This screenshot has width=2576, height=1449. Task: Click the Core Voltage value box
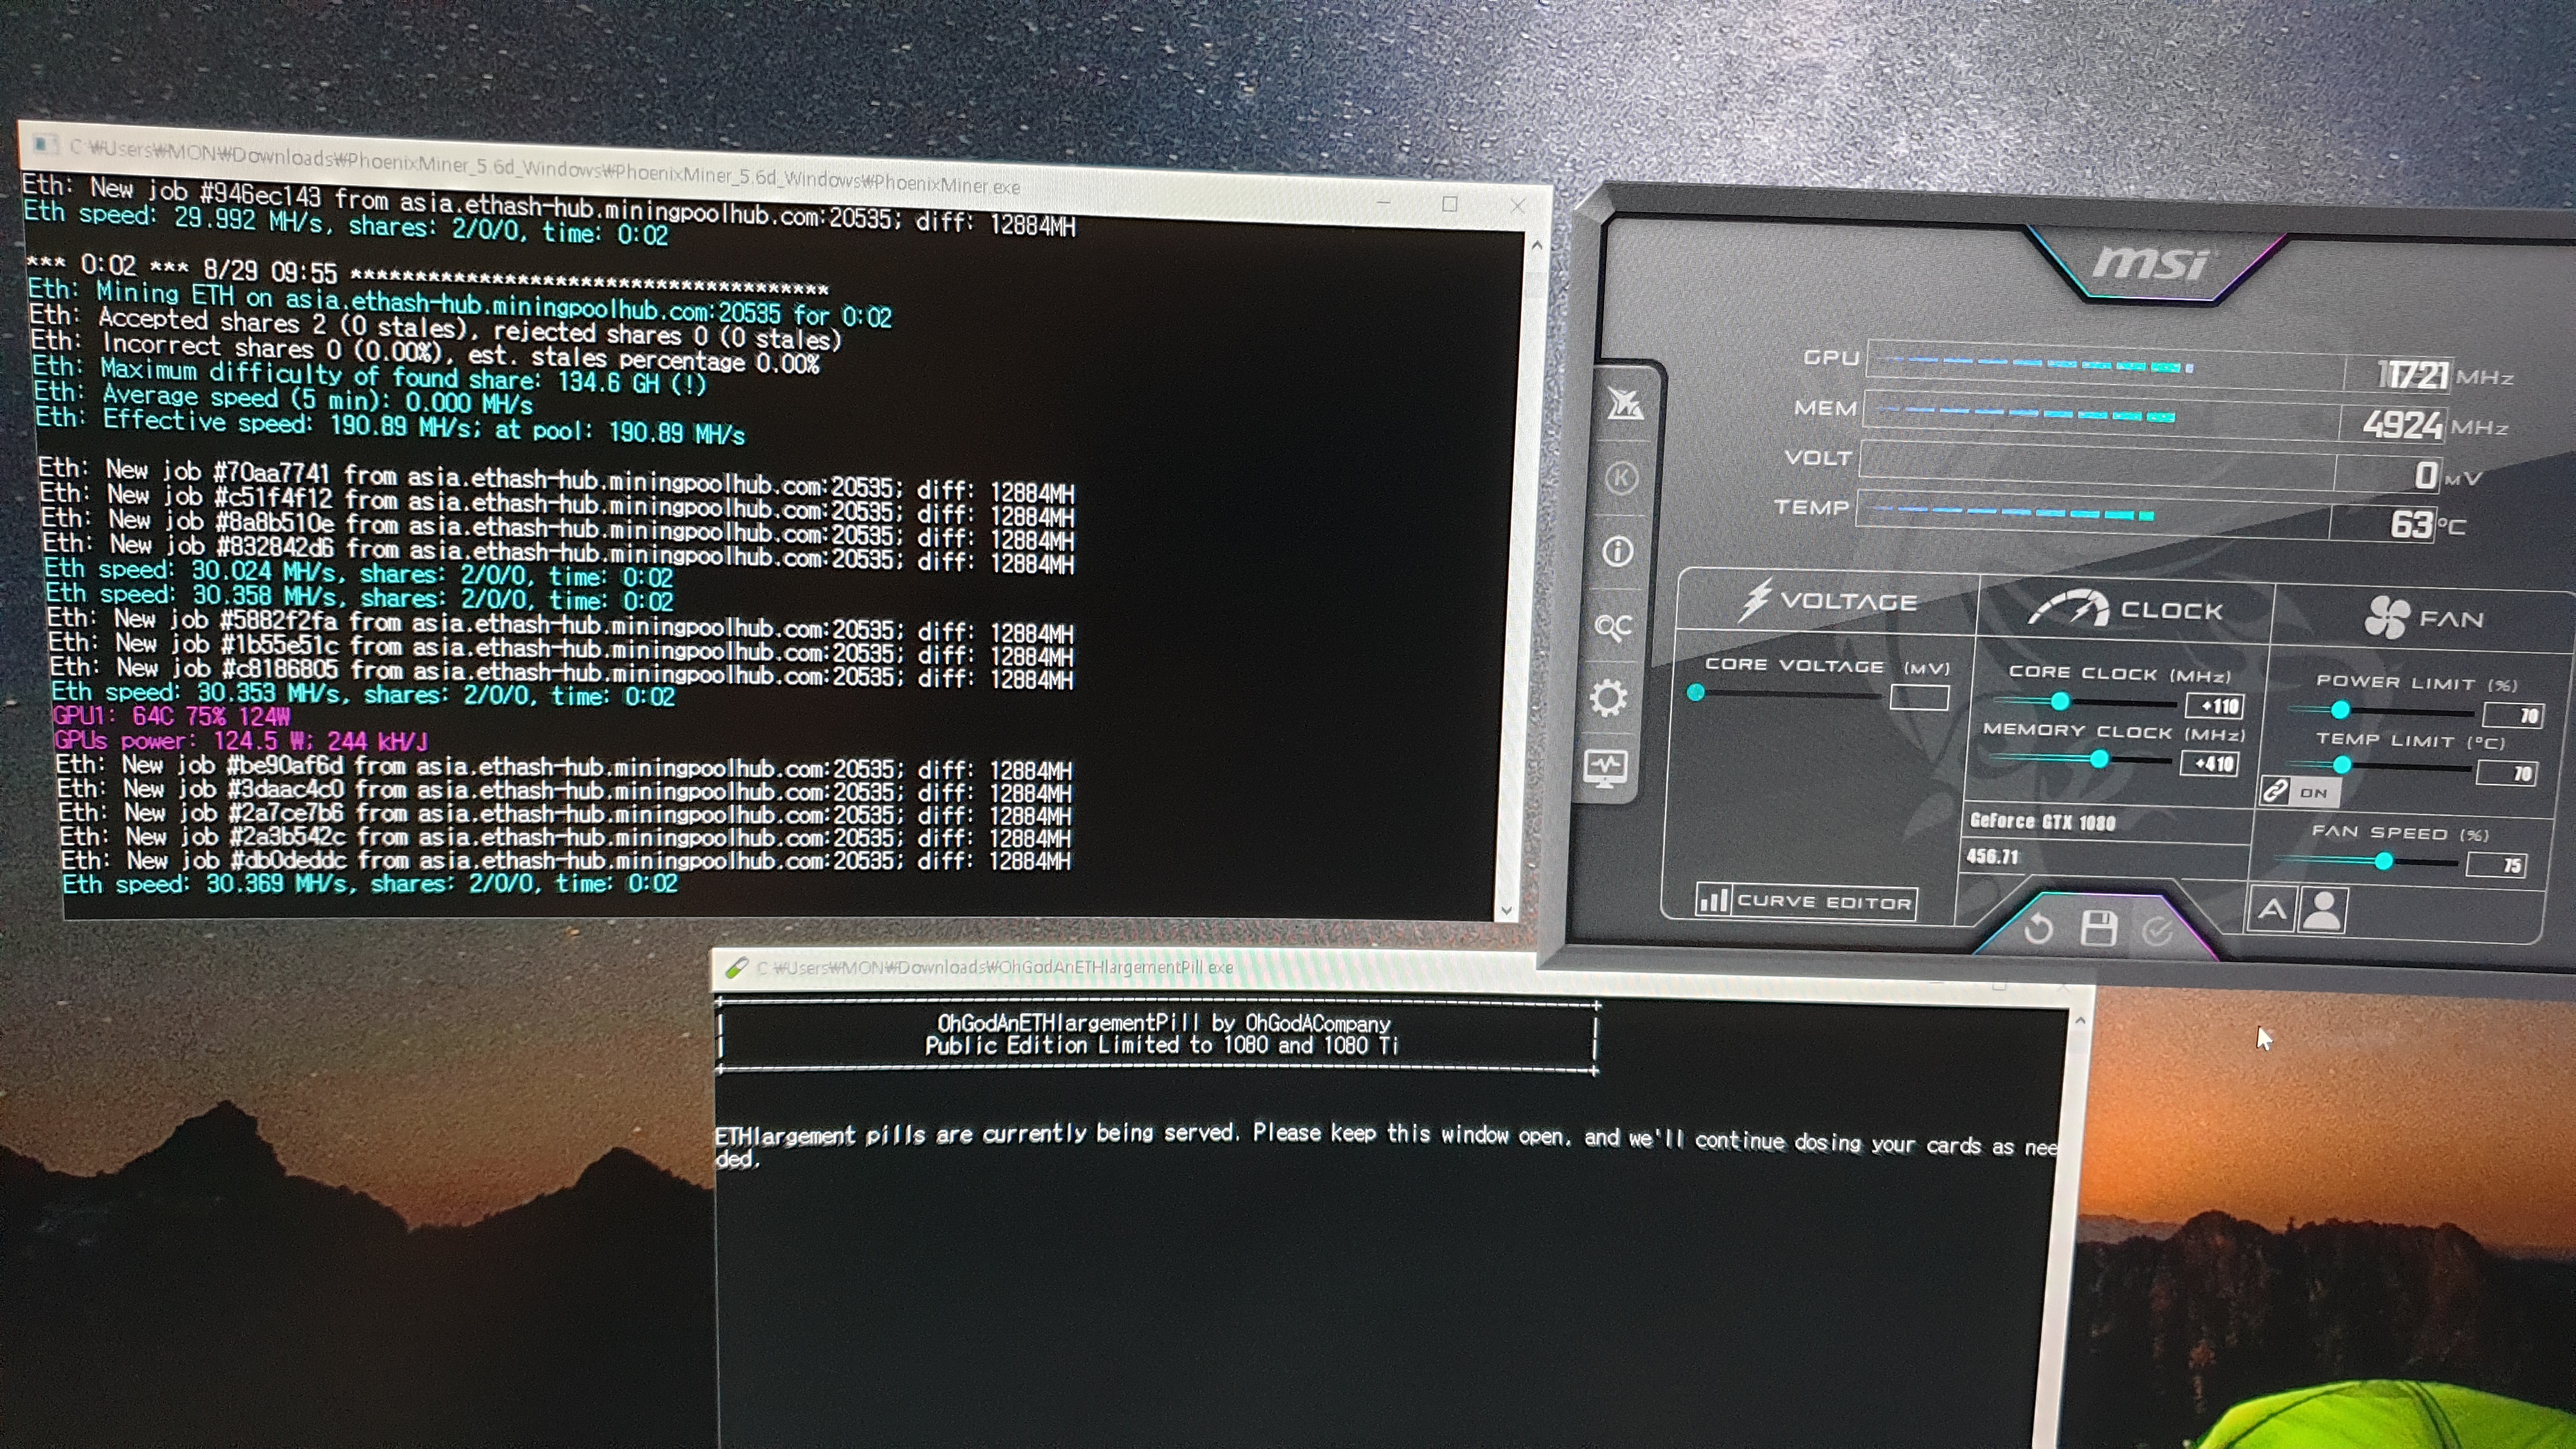point(1919,697)
